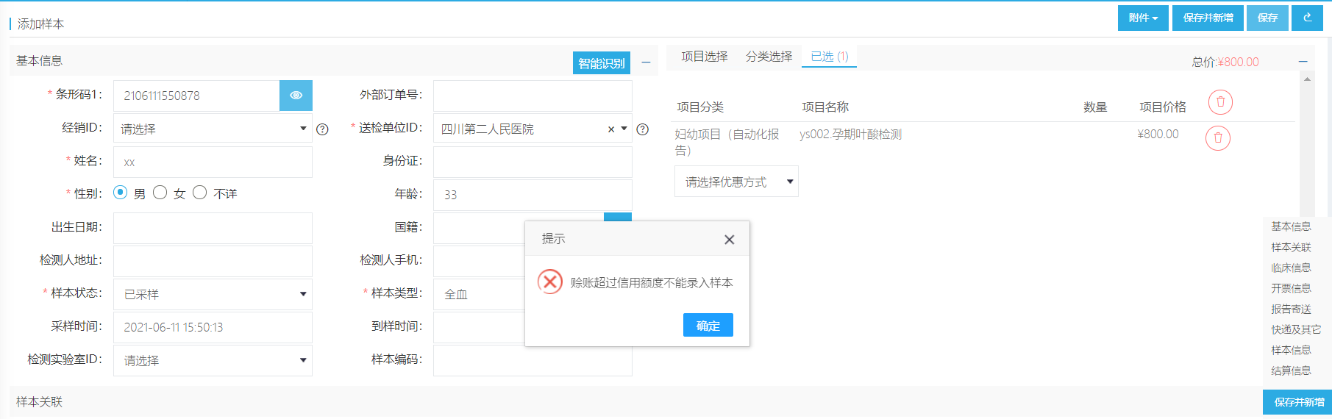Collapse 基本信息 section with minus icon

646,62
